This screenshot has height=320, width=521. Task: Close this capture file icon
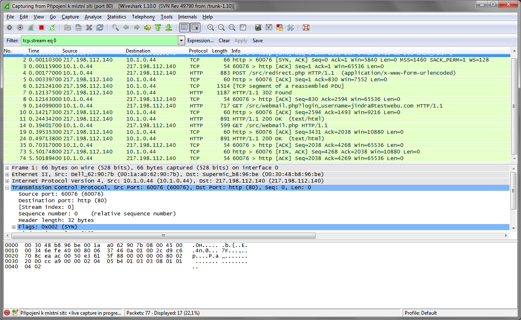point(89,27)
